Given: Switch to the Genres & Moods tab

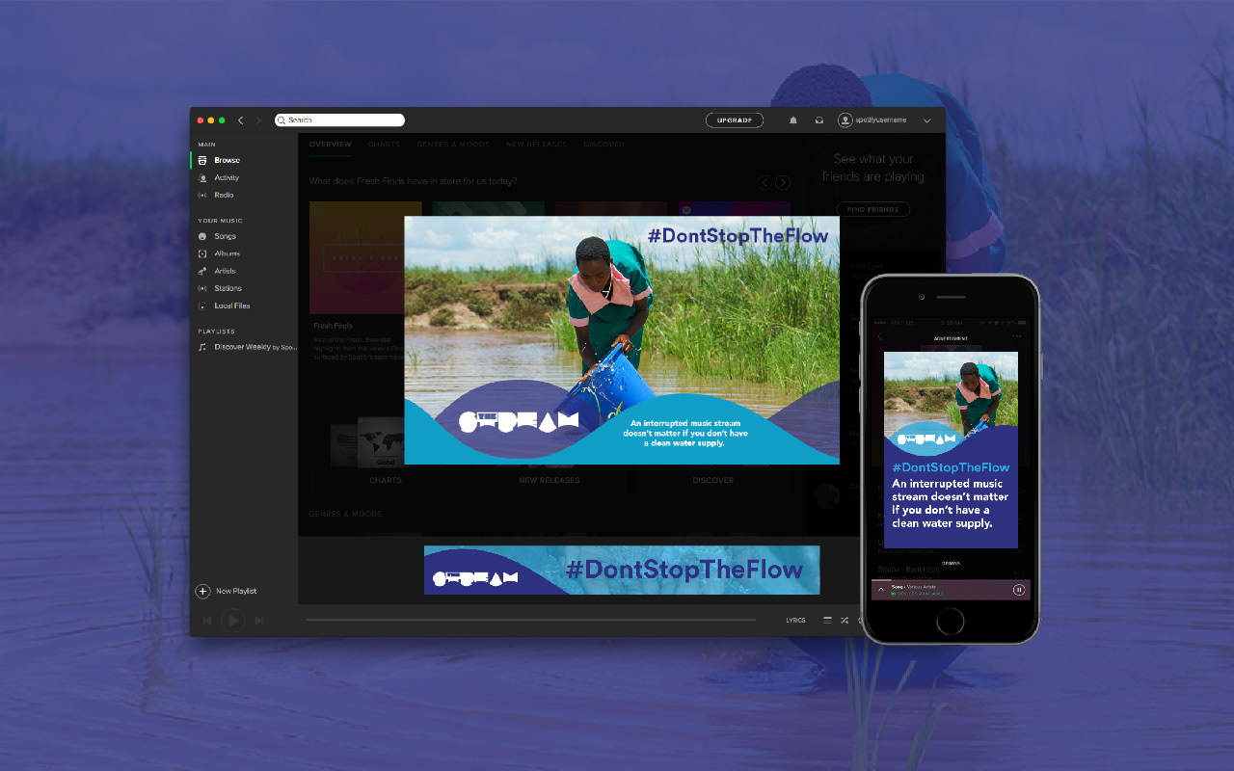Looking at the screenshot, I should (x=453, y=145).
